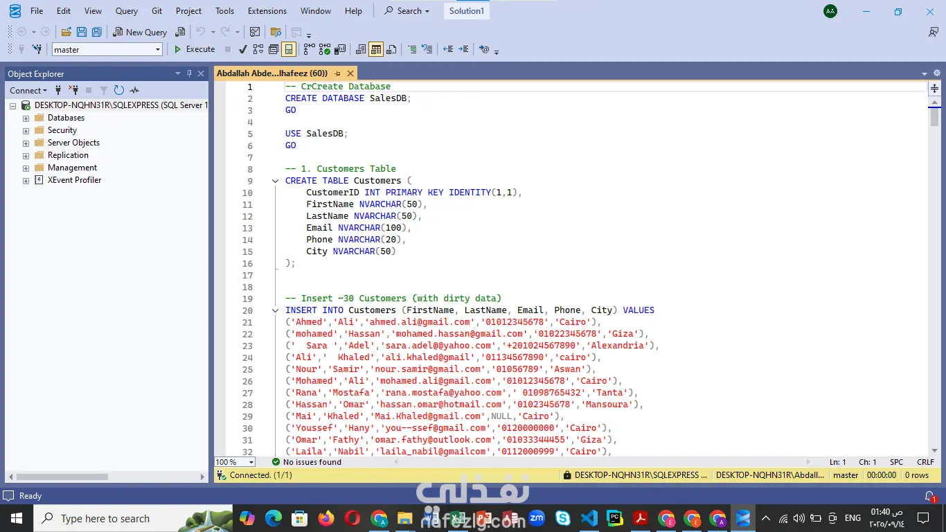This screenshot has height=532, width=946.
Task: Open the Git menu
Action: click(157, 11)
